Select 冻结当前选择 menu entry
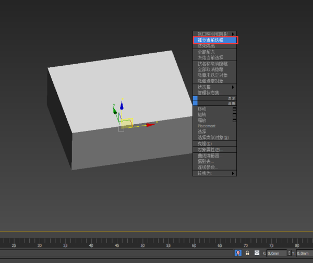The image size is (313, 263). coord(210,57)
